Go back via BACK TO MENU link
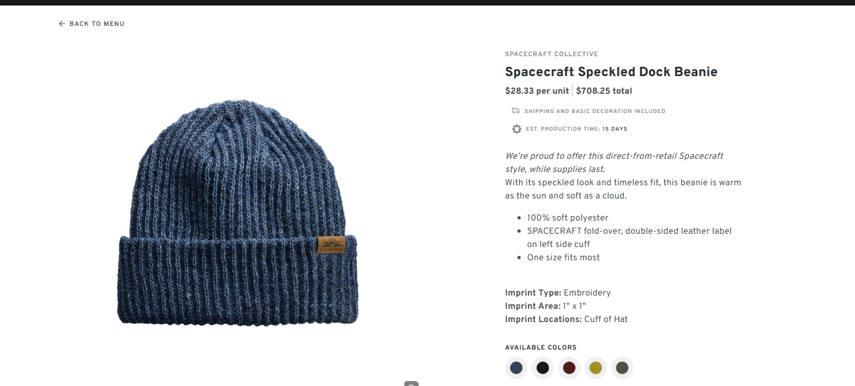Screen dimensions: 855x386 click(92, 24)
